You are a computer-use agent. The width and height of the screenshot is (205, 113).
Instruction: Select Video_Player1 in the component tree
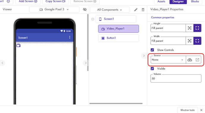tap(119, 29)
